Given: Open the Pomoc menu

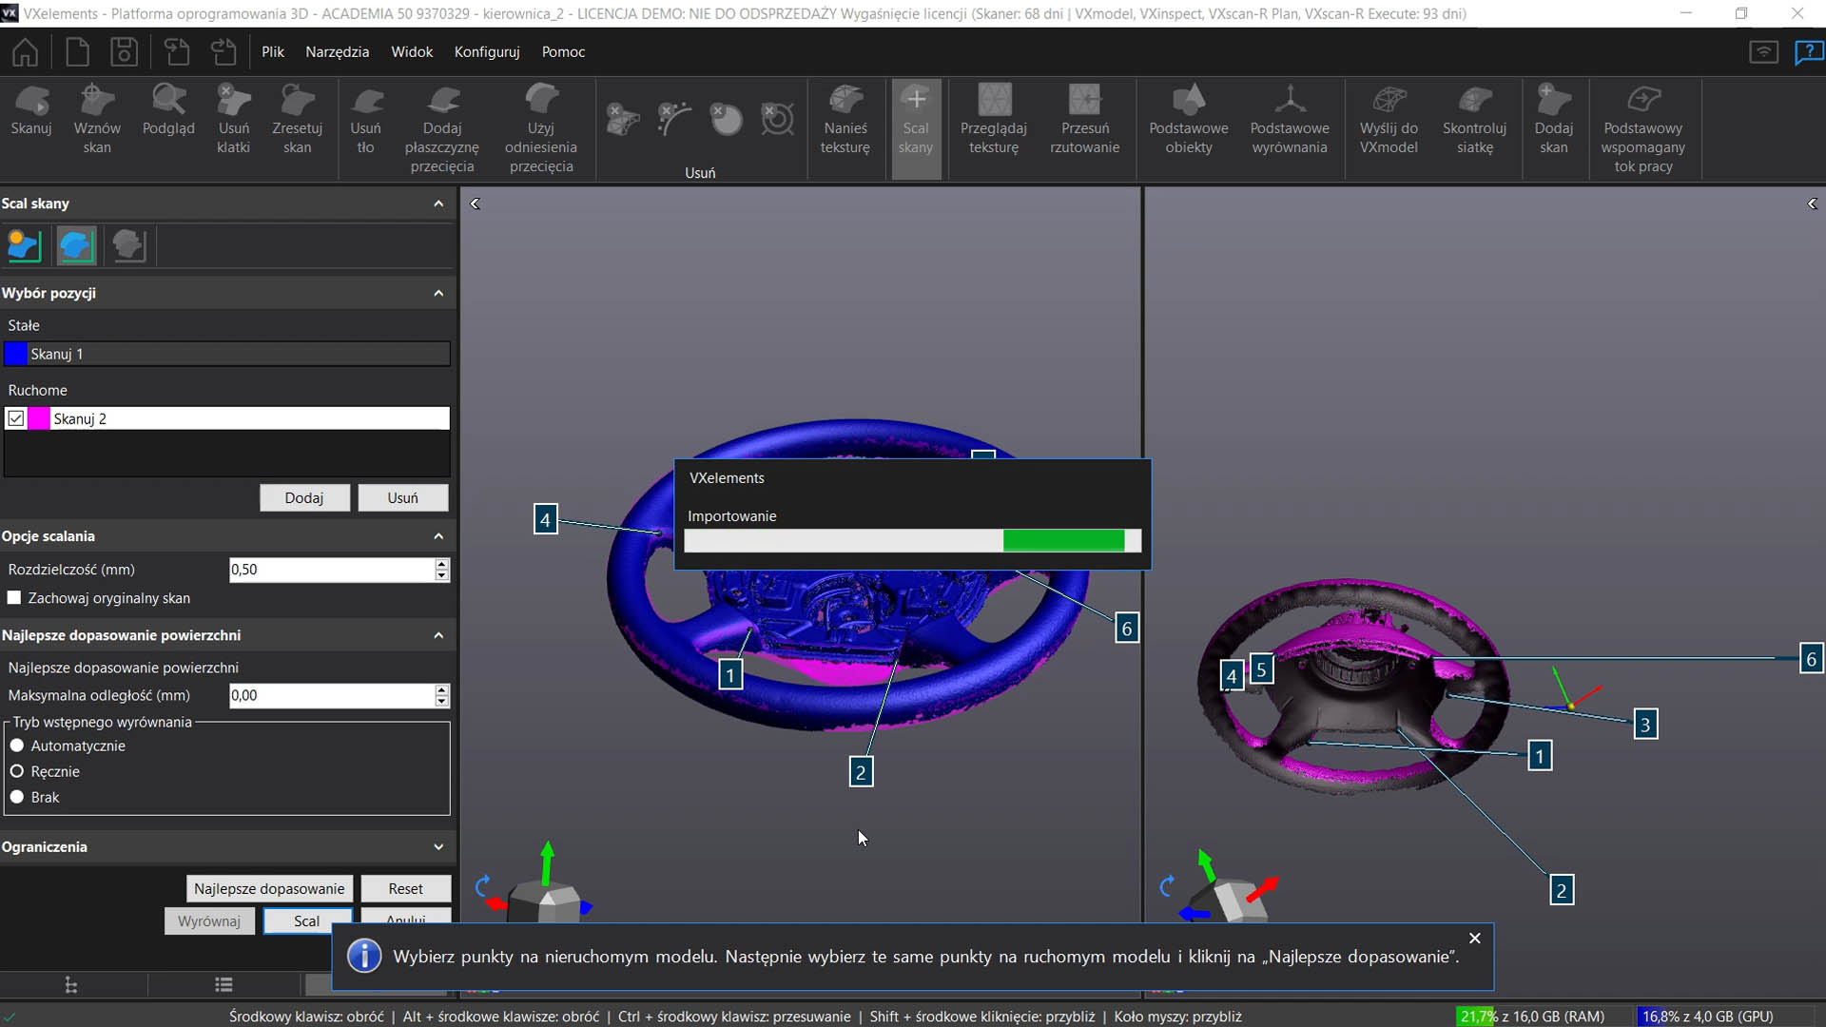Looking at the screenshot, I should pos(563,51).
